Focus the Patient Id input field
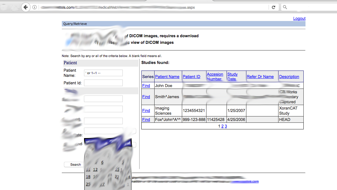This screenshot has width=337, height=190. tap(103, 83)
